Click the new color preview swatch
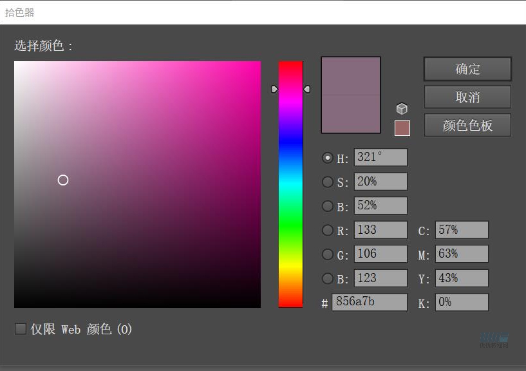This screenshot has width=526, height=371. coord(351,76)
